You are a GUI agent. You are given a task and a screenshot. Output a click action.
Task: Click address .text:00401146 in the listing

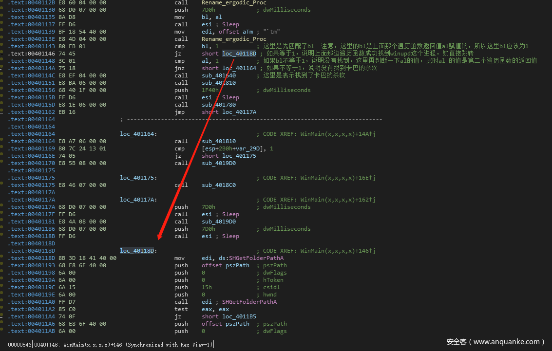coord(32,54)
